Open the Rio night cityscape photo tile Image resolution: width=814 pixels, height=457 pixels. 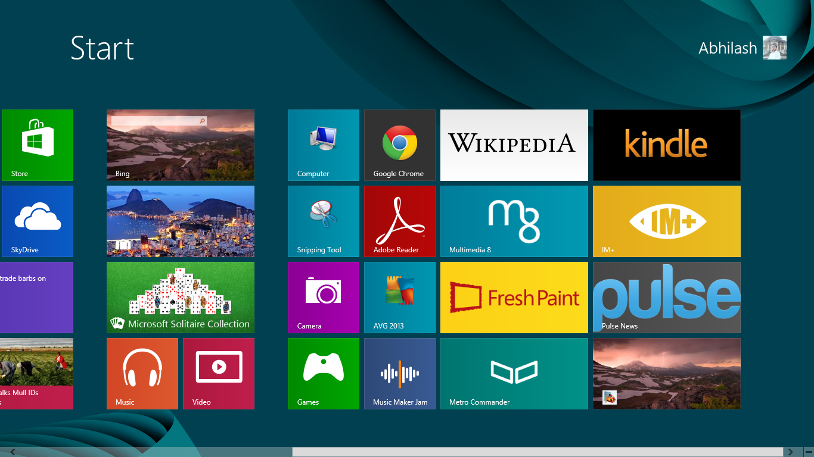181,221
